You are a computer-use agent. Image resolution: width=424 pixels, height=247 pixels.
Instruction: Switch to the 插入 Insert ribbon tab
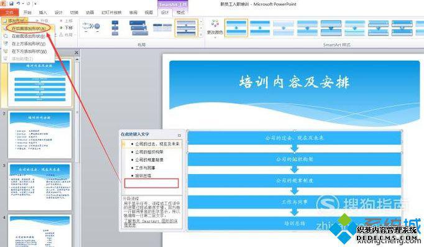click(43, 12)
